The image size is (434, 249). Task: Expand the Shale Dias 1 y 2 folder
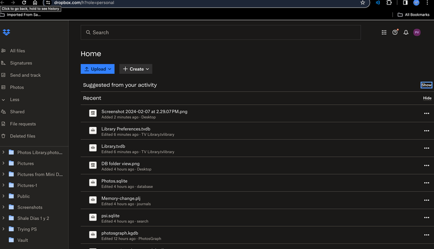point(3,218)
